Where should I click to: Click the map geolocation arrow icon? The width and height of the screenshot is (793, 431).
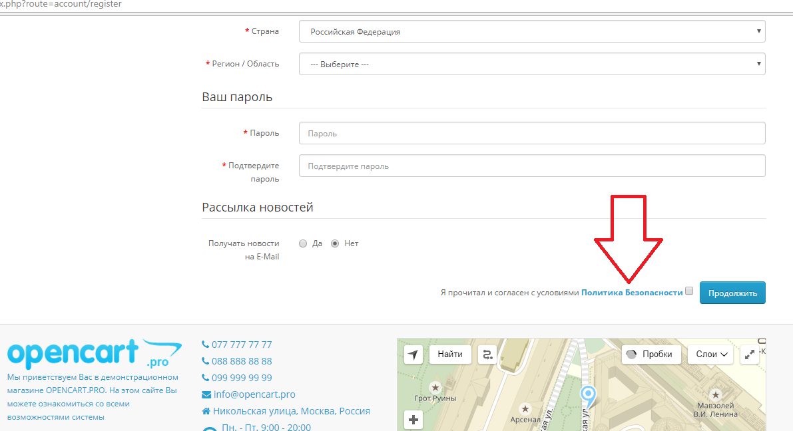(x=413, y=355)
